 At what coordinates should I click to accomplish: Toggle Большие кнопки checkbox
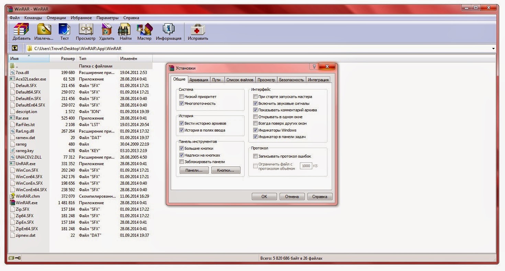coord(182,148)
